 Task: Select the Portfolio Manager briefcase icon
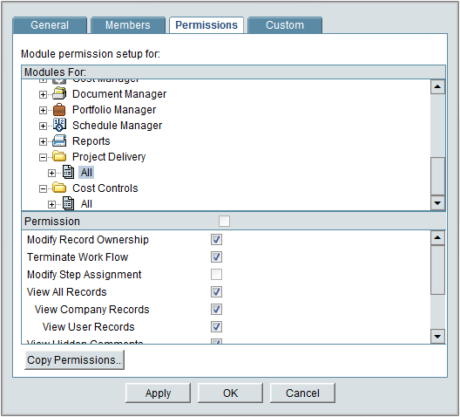(59, 110)
